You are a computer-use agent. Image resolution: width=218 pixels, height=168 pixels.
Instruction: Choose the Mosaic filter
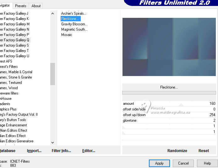pos(67,35)
